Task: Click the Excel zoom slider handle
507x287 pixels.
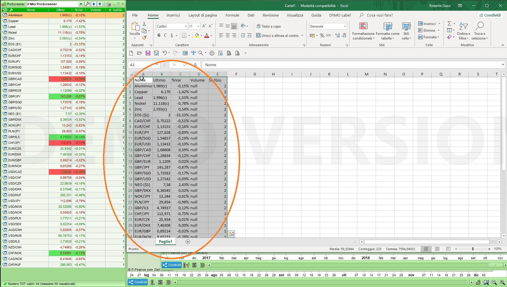Action: (x=473, y=249)
